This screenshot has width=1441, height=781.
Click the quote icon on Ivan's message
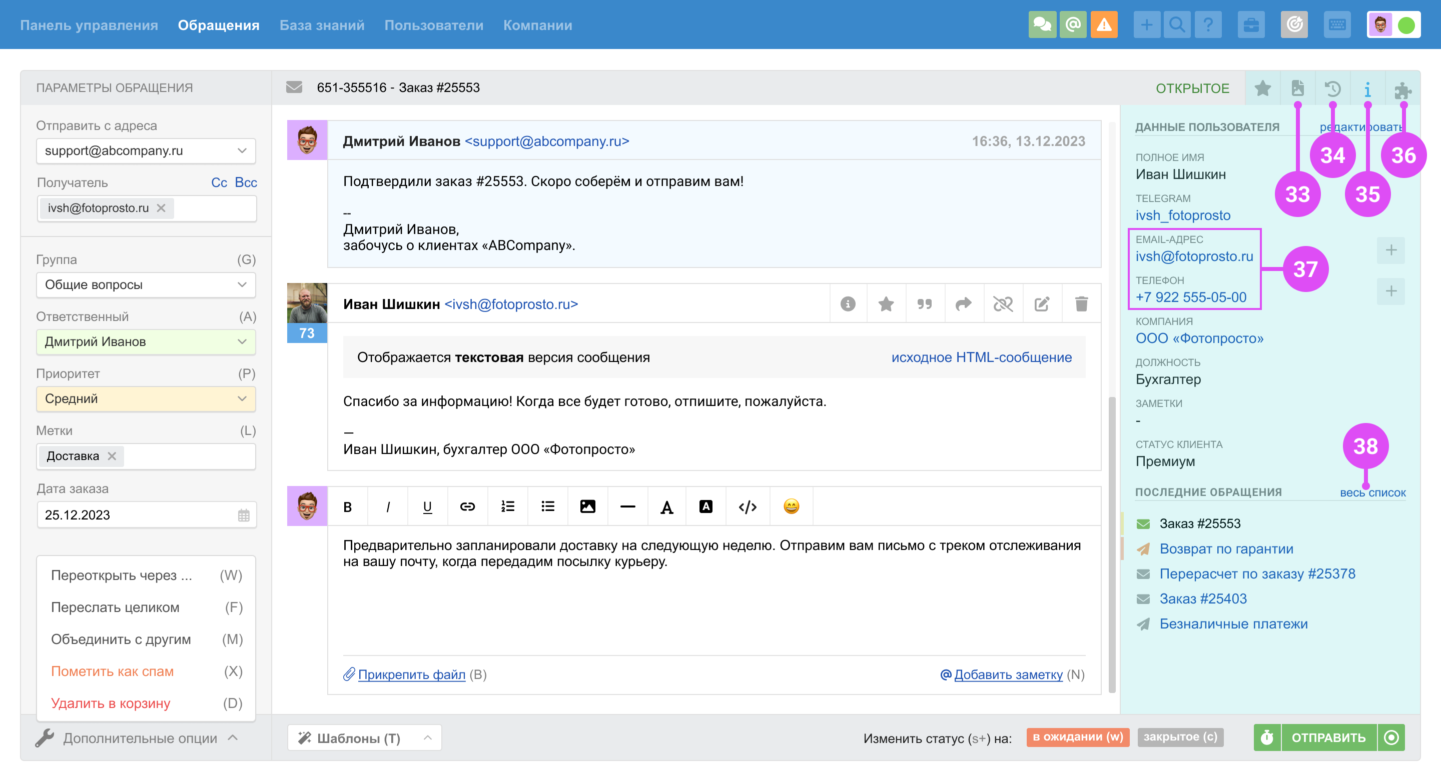click(x=925, y=304)
